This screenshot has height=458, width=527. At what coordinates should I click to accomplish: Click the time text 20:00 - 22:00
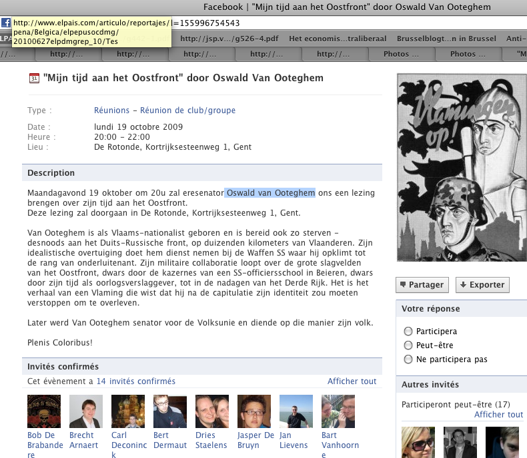point(122,137)
